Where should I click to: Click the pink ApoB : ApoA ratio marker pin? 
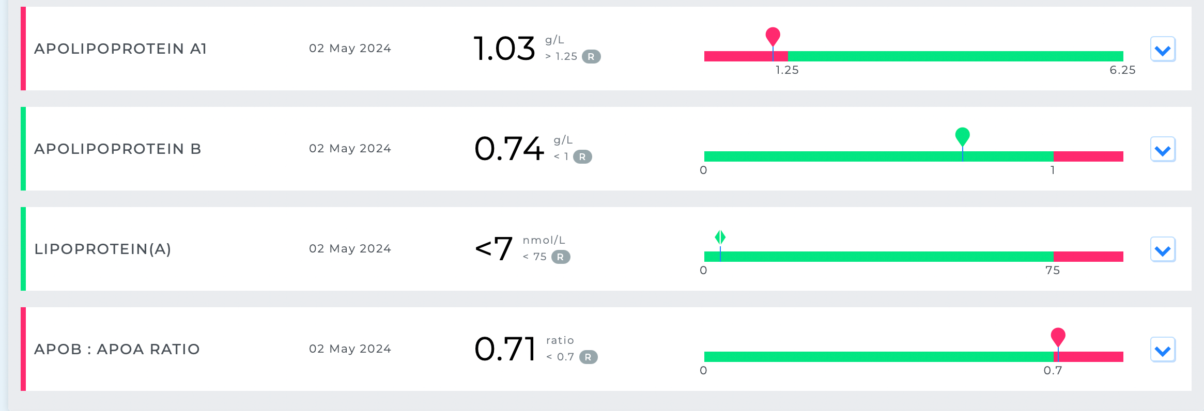click(x=1058, y=336)
